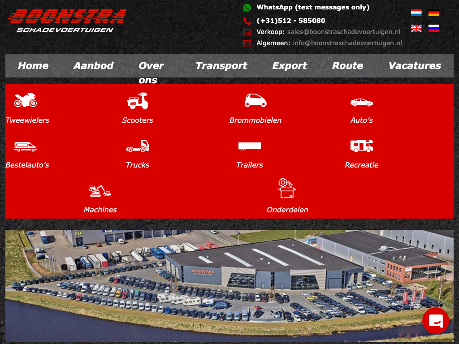Screen dimensions: 459x344
Task: Click the info@boonstraschadevoertuigen.nl email link
Action: 347,43
